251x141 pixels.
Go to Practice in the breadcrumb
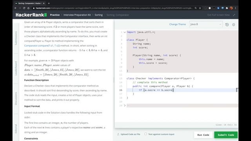coord(55,15)
